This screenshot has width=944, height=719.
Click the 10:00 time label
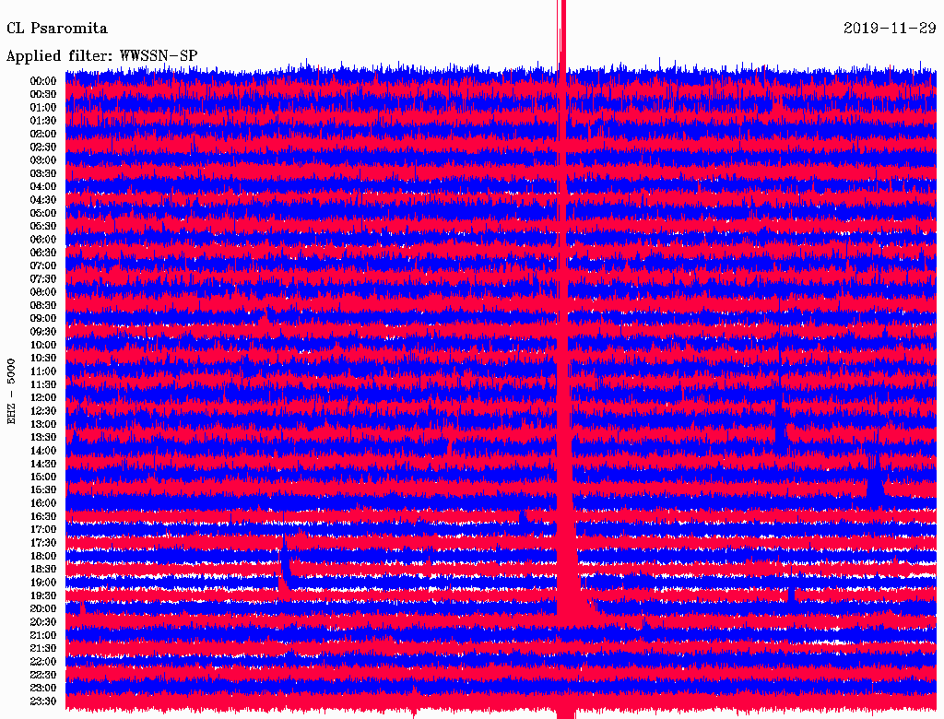coord(43,345)
